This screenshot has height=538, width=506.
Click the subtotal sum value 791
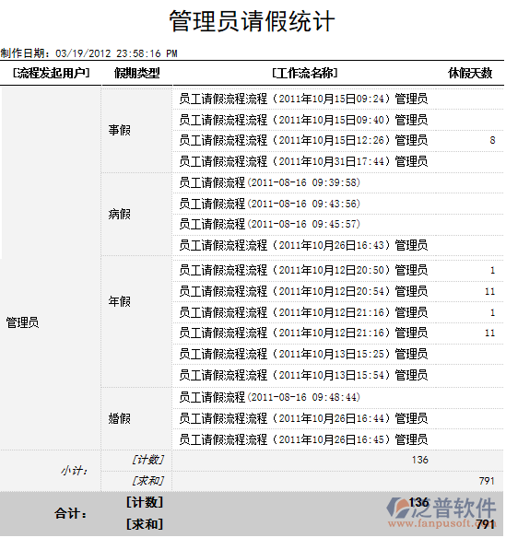pyautogui.click(x=487, y=481)
